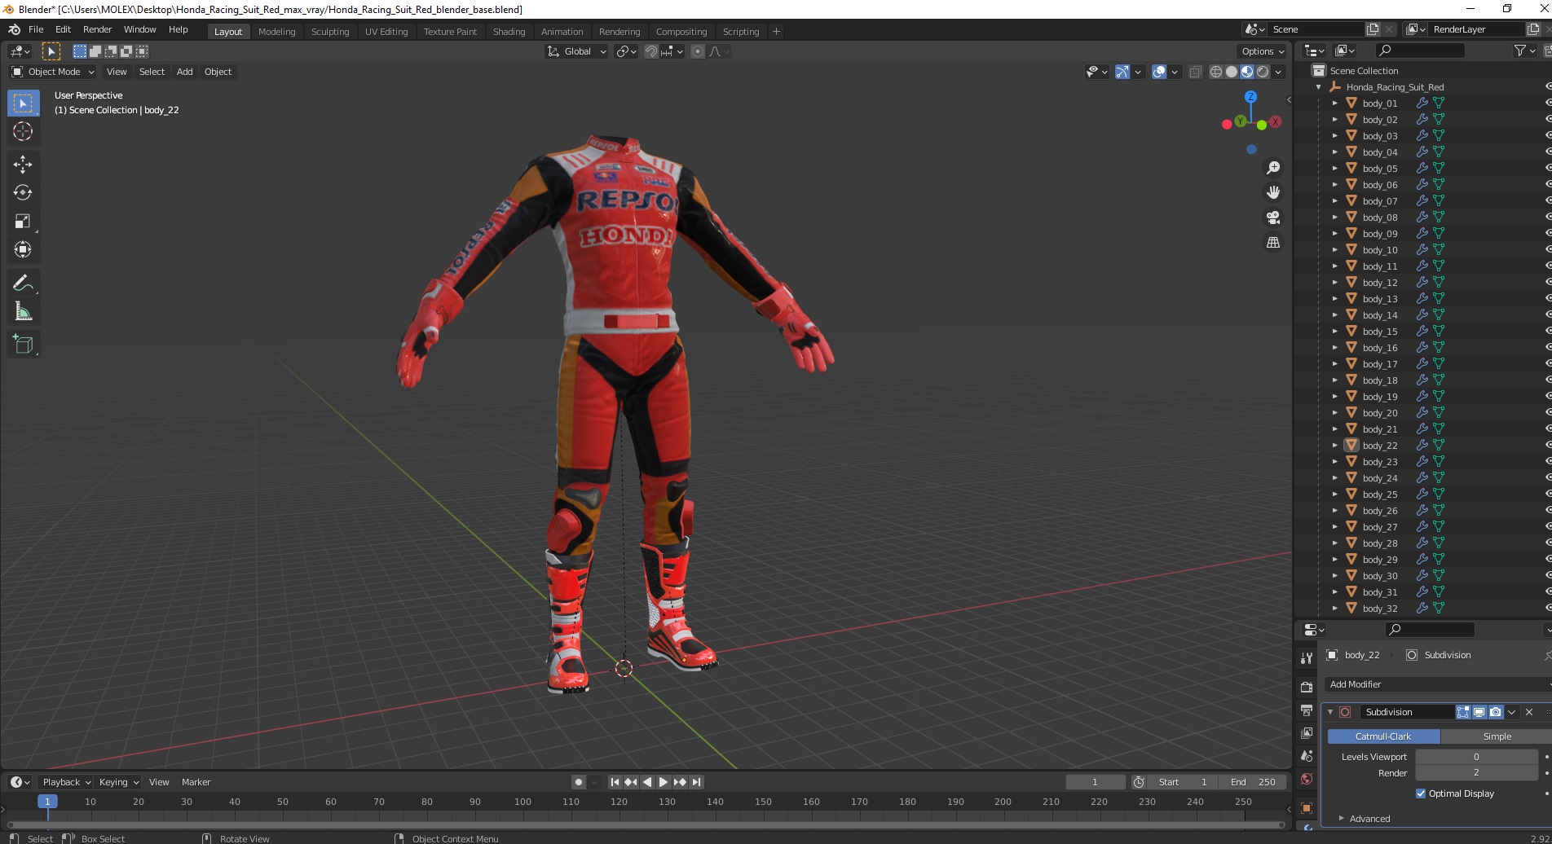Remove the Subdivision modifier with X
The width and height of the screenshot is (1552, 844).
point(1529,712)
